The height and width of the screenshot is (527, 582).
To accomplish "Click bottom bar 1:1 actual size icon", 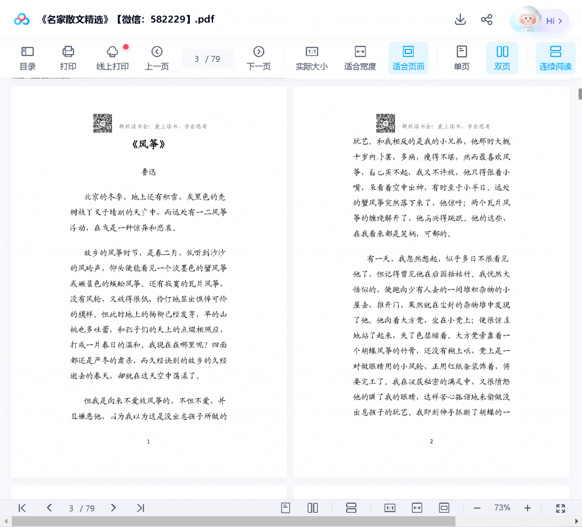I will pyautogui.click(x=390, y=508).
